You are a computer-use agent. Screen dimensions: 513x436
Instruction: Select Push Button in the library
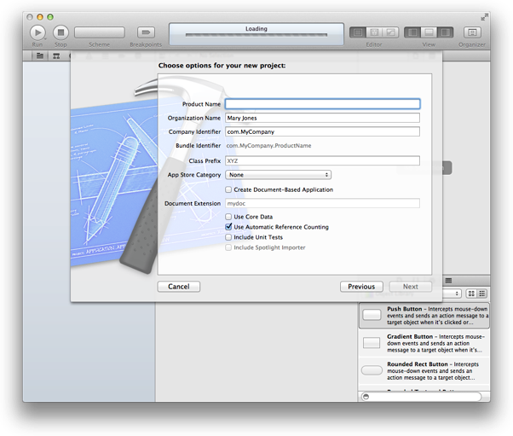pyautogui.click(x=424, y=316)
